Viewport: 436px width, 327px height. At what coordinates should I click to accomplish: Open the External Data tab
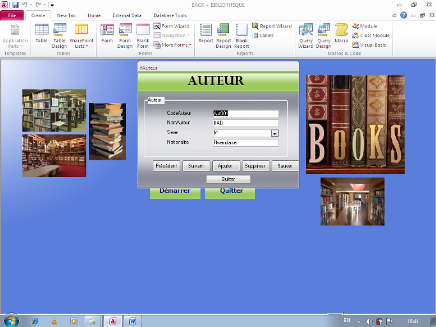pos(127,15)
